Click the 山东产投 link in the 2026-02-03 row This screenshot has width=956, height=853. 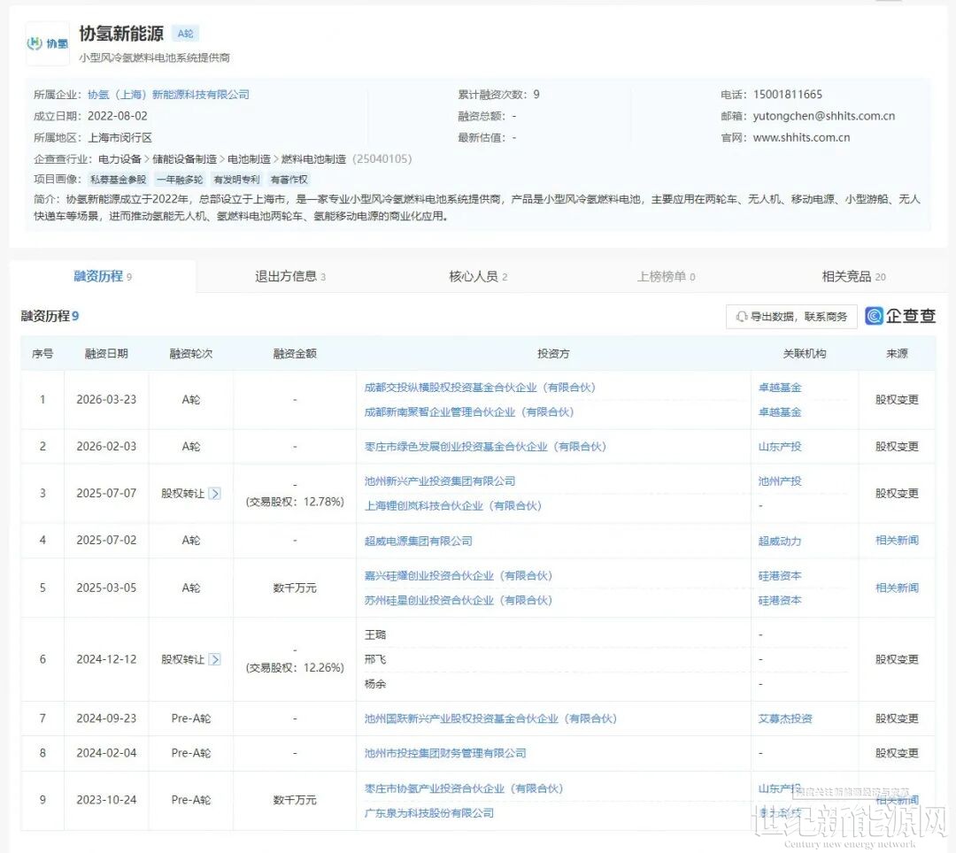tap(779, 447)
